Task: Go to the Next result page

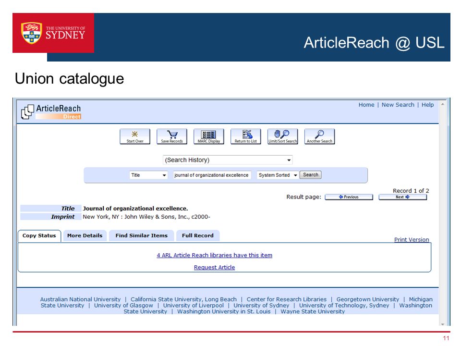Action: tap(402, 197)
